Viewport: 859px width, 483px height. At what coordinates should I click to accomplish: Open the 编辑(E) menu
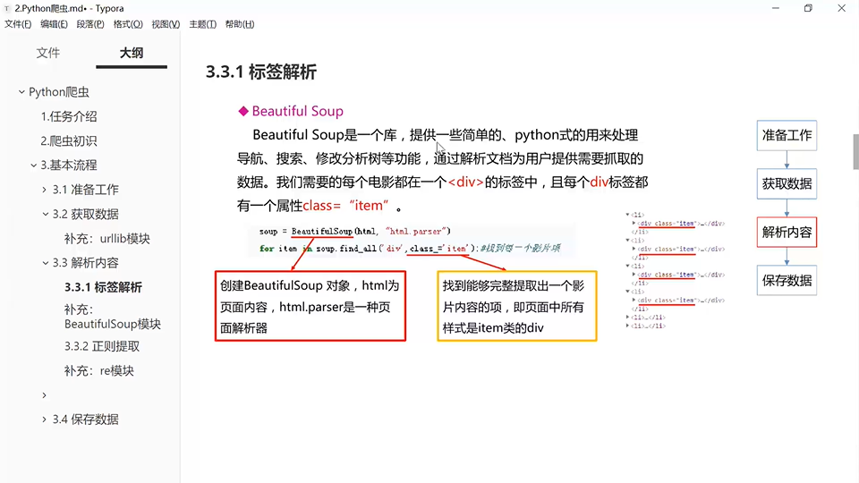click(54, 24)
